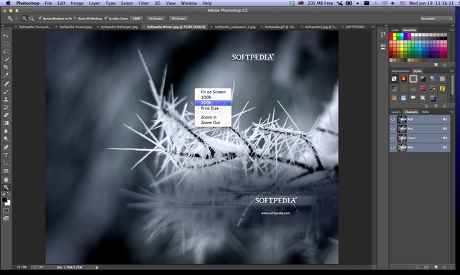
Task: Switch to the Adjustments tab
Action: (400, 71)
